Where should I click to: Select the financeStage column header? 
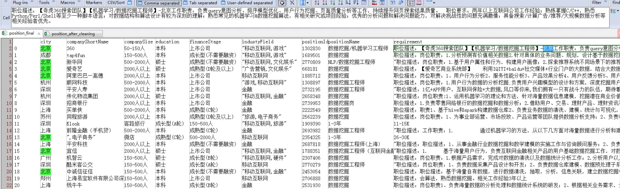coord(205,42)
